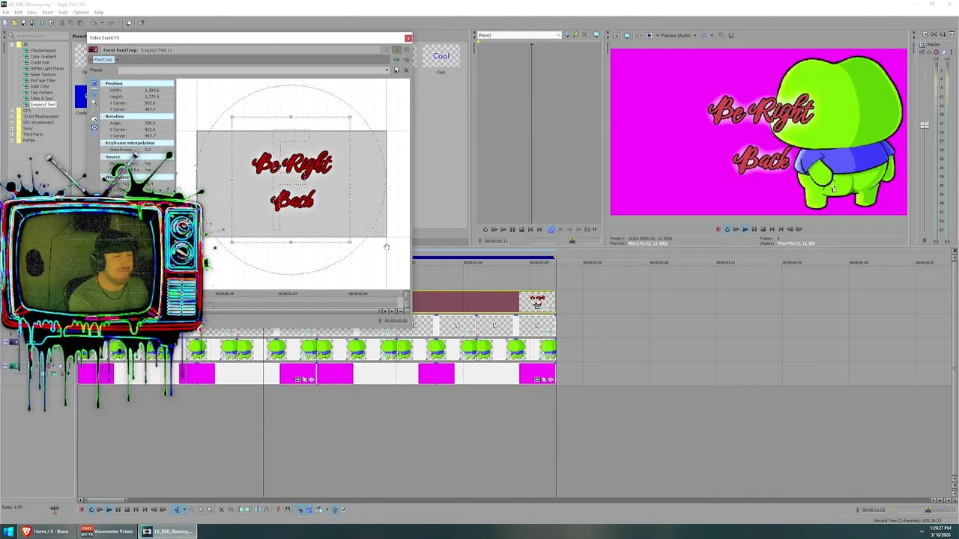
Task: Click Record in the preview transport
Action: coord(718,229)
